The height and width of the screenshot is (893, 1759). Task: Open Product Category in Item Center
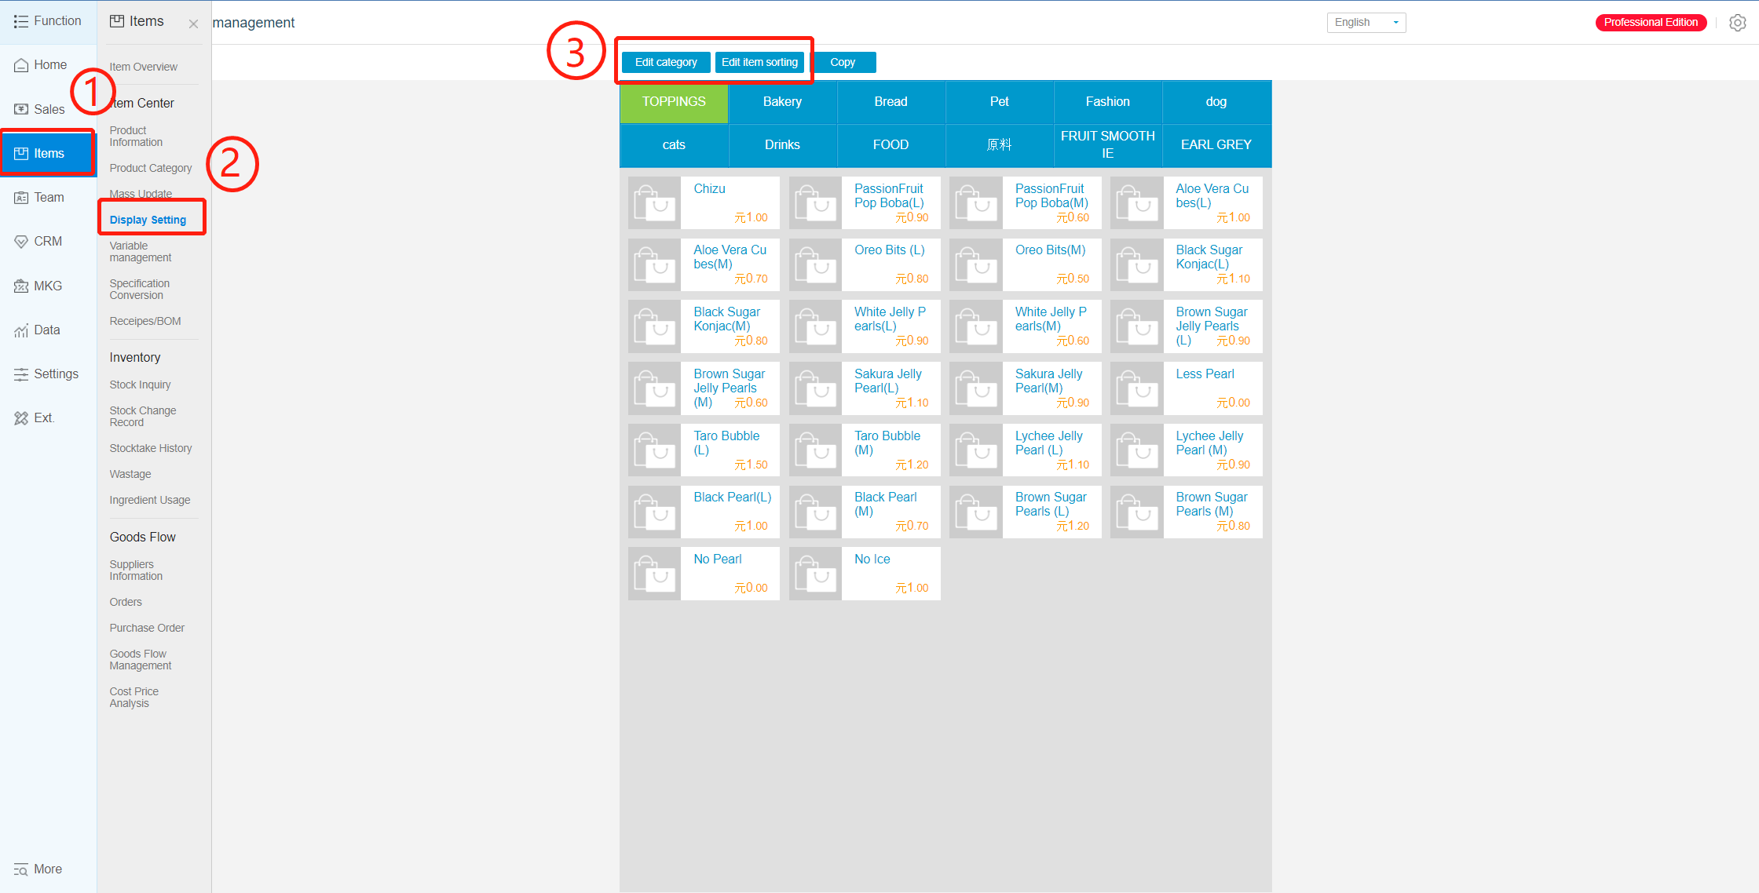[x=151, y=168]
